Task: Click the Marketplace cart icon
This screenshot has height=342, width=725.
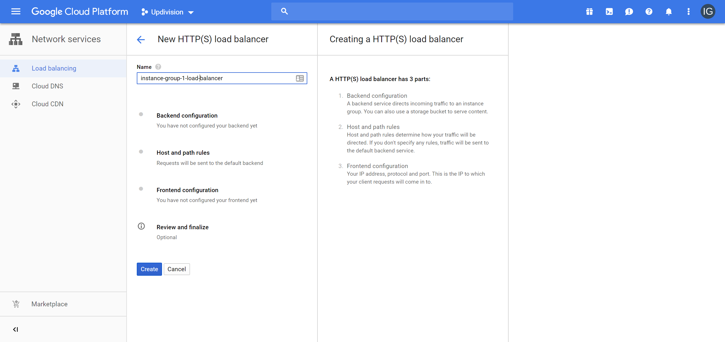Action: coord(16,304)
